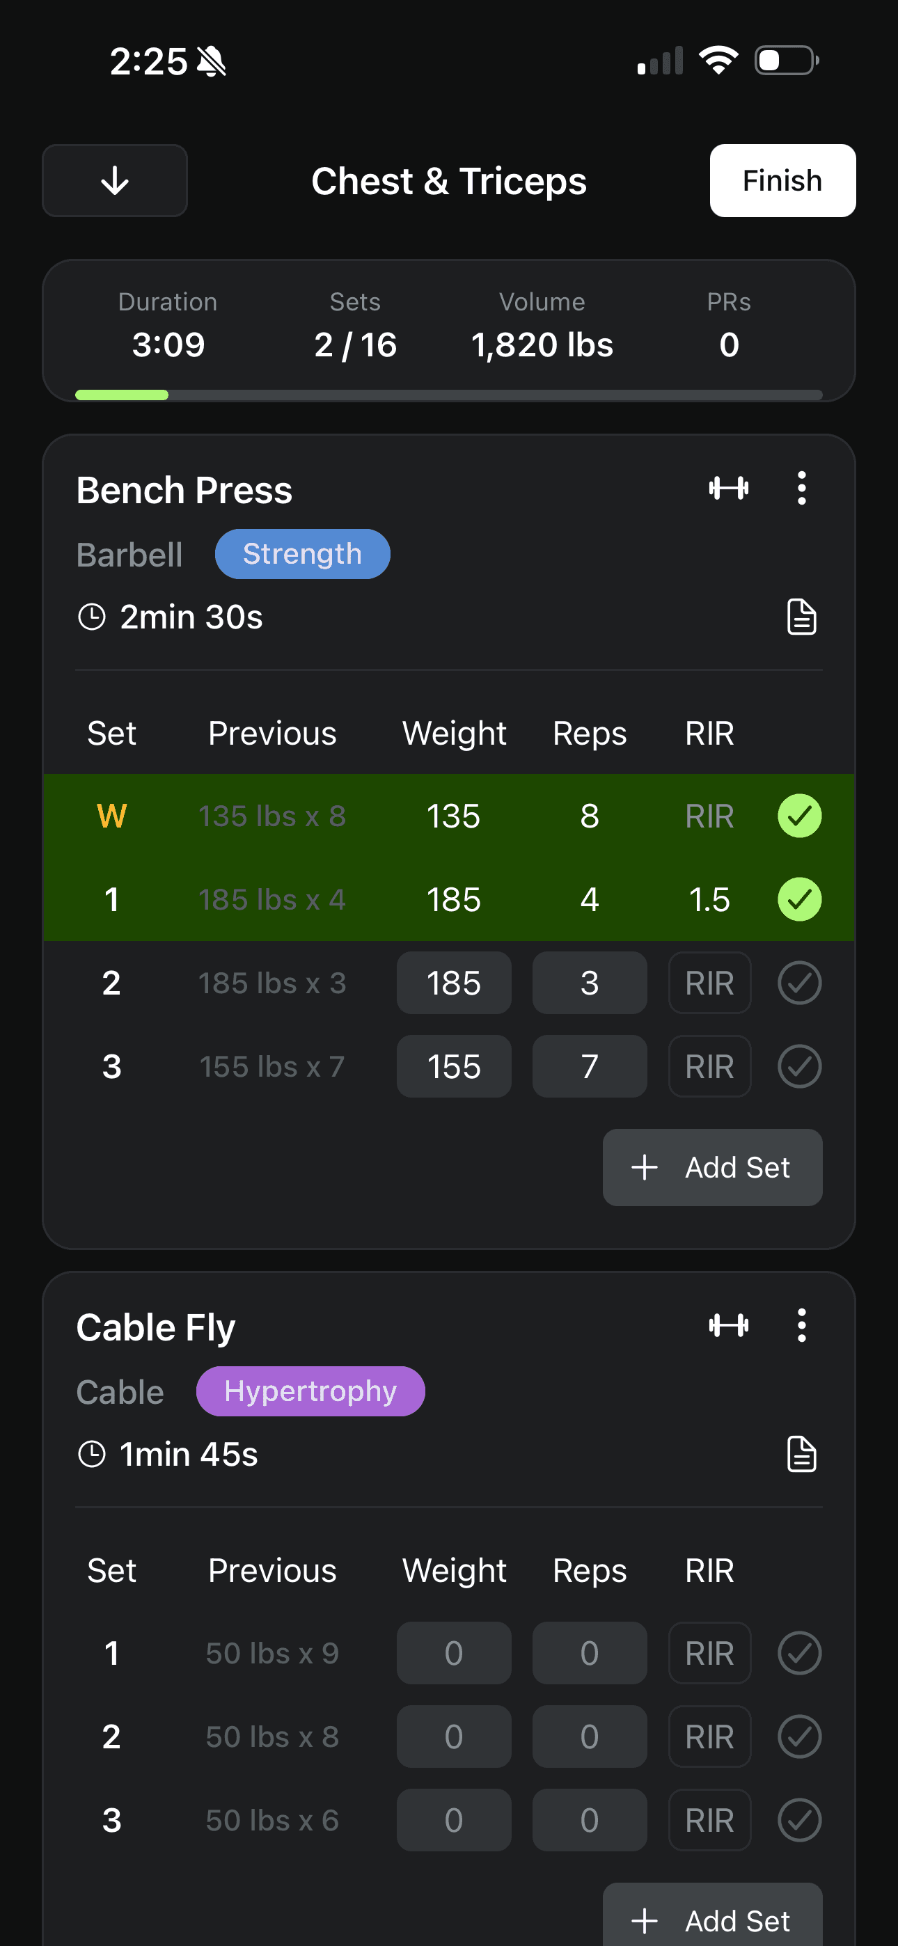Open the Bench Press notes document icon
This screenshot has width=898, height=1946.
(801, 617)
